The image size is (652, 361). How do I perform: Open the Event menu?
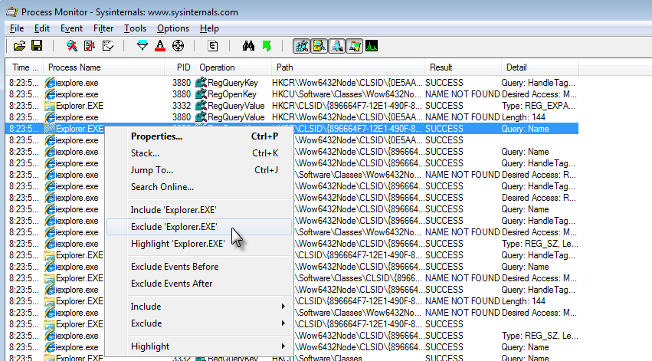click(71, 28)
